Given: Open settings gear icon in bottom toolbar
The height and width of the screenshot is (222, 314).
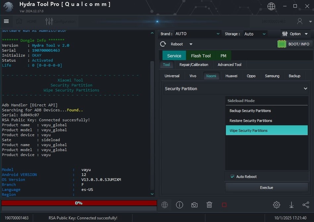Looking at the screenshot, I should point(277,205).
